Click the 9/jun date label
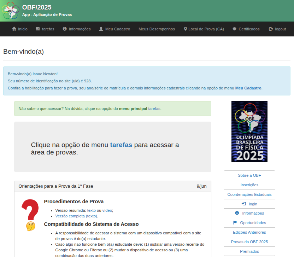 click(201, 186)
